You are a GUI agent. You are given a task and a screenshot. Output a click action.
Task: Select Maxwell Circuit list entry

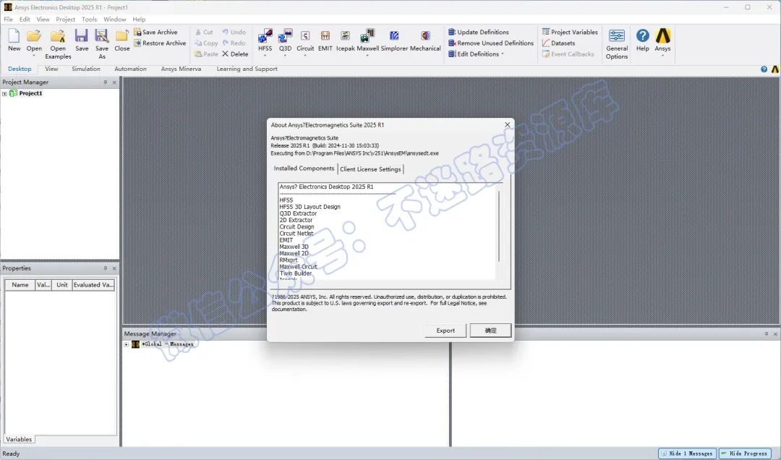[x=298, y=267]
